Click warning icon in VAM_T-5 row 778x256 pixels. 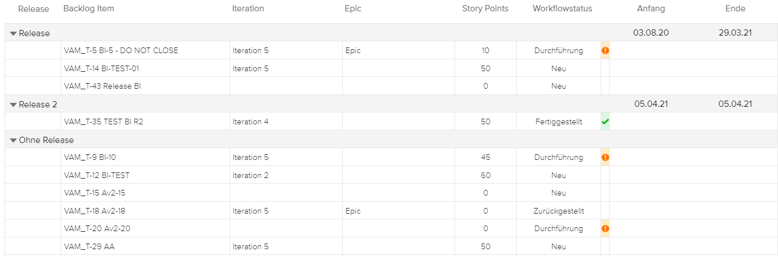[605, 51]
